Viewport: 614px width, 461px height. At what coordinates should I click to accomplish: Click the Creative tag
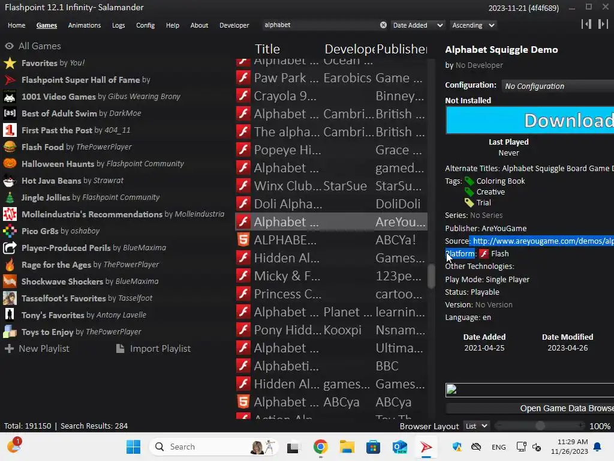pos(490,191)
